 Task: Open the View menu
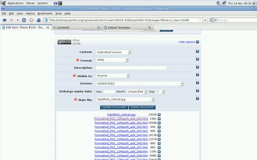[20, 14]
